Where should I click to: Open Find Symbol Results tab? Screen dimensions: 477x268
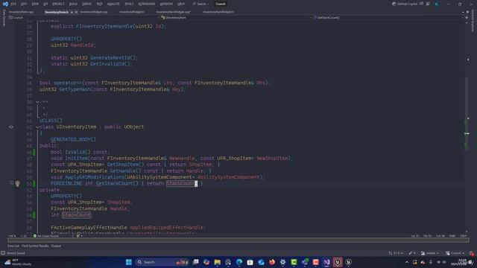(35, 246)
